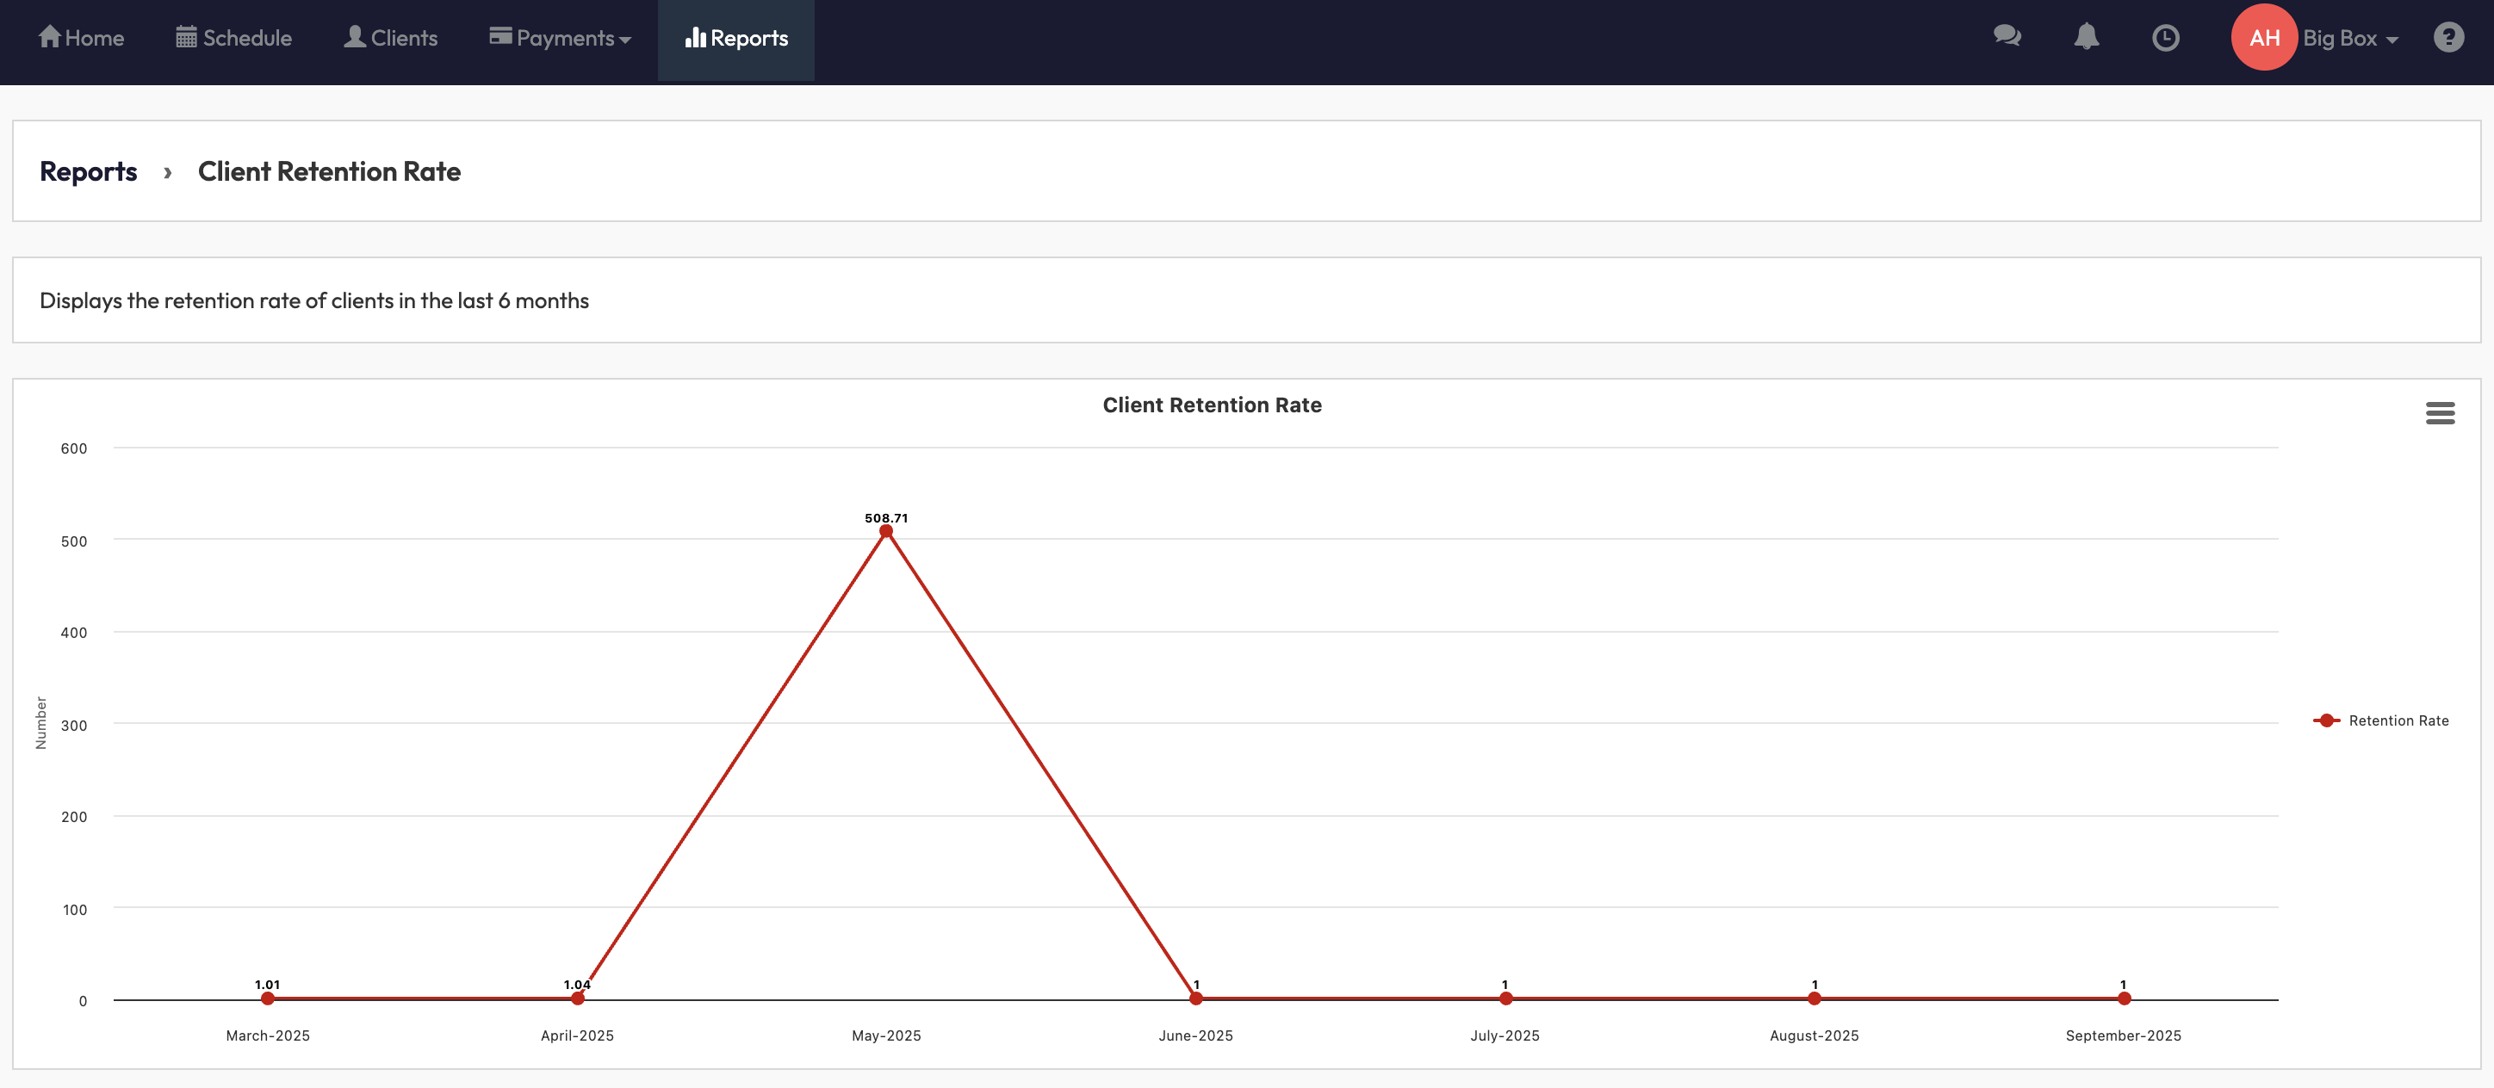Go to Home in navbar

pos(81,38)
